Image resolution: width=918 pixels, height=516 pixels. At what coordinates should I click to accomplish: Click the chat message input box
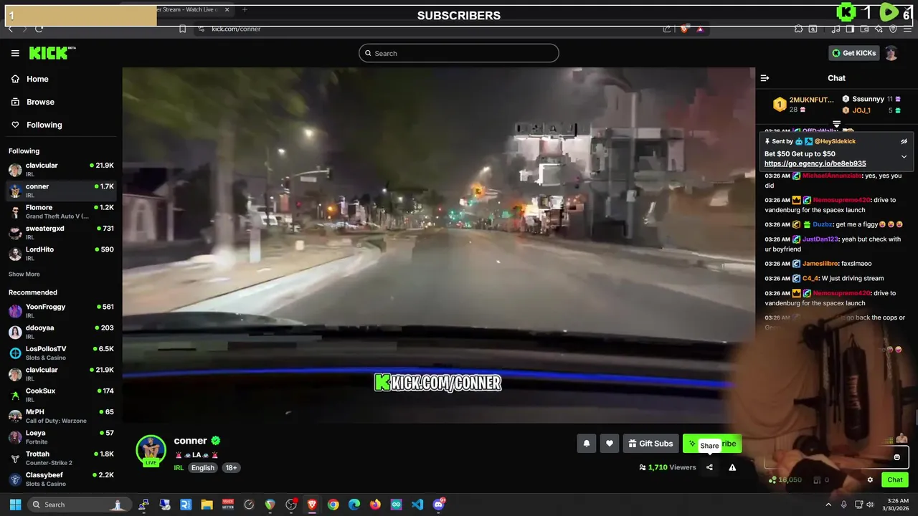point(836,457)
